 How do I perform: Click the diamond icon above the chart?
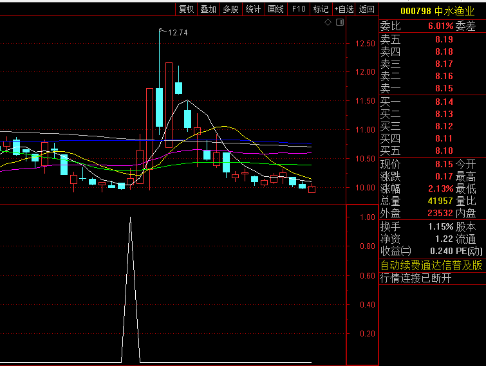pos(328,23)
